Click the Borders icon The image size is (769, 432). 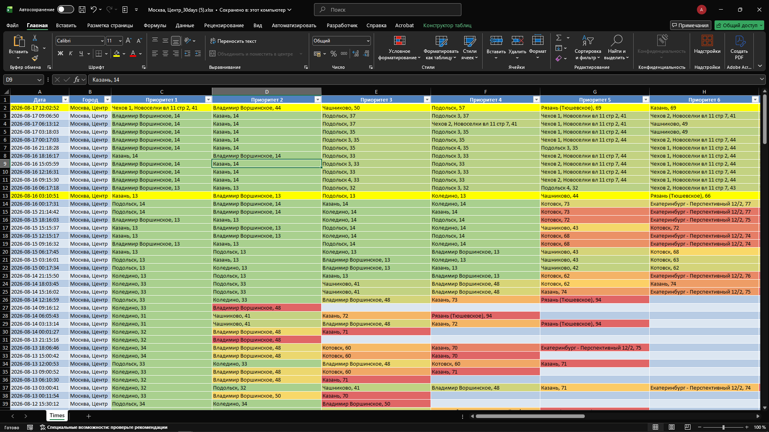pos(99,54)
